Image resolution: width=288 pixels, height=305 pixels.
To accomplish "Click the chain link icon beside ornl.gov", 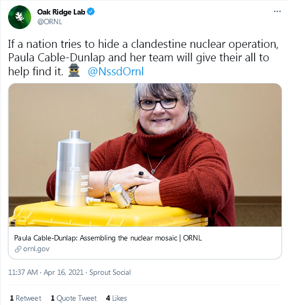I will [18, 249].
